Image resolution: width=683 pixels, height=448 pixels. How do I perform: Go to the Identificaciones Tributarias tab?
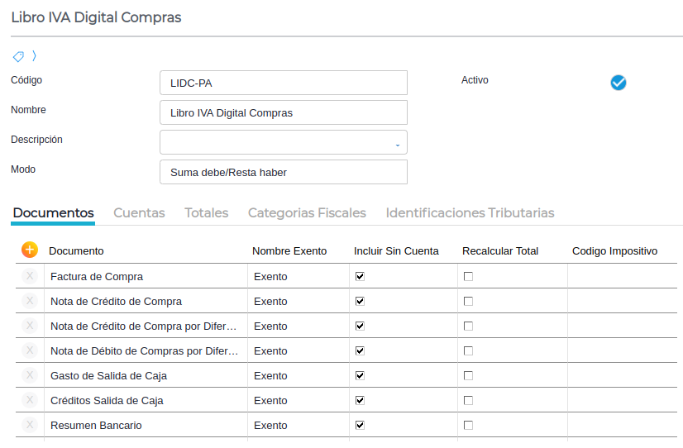pos(470,212)
